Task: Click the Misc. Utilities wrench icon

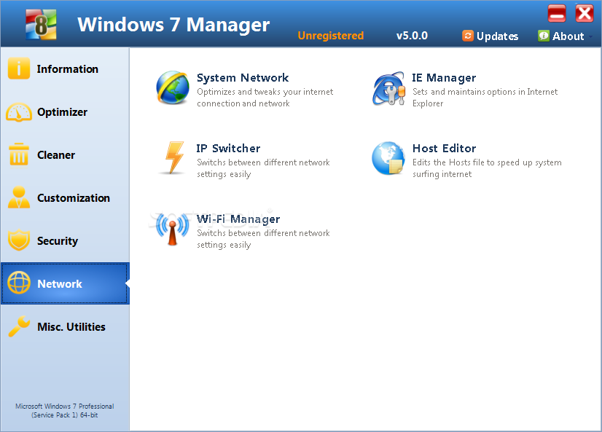Action: [19, 326]
